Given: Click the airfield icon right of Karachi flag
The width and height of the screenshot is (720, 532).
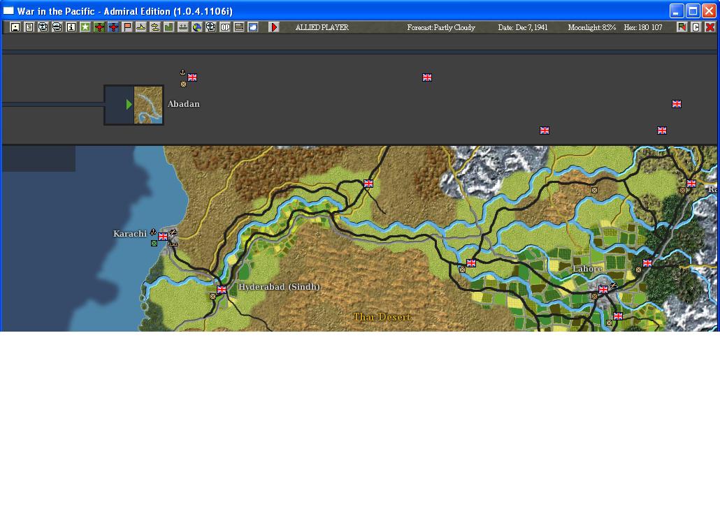Looking at the screenshot, I should coord(173,232).
